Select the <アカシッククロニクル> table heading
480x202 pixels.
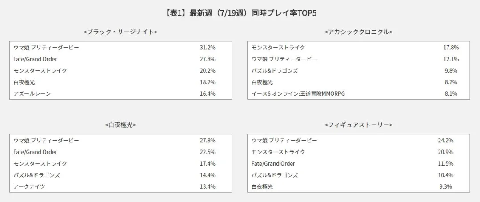click(359, 32)
